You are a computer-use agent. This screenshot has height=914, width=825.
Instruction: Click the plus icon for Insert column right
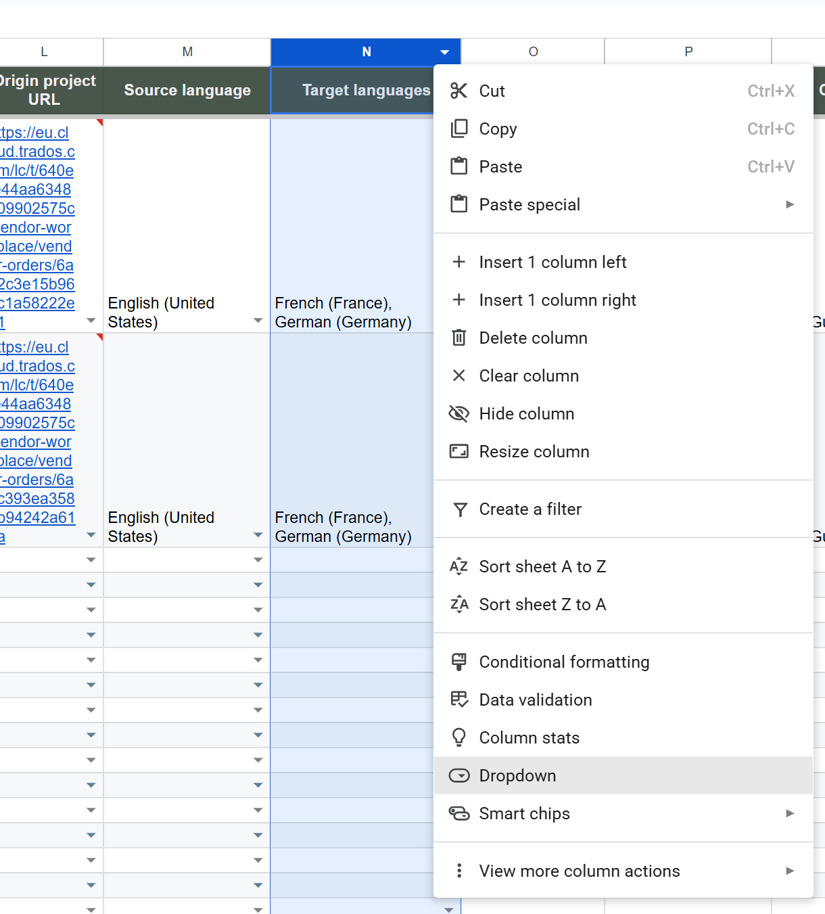pyautogui.click(x=459, y=300)
